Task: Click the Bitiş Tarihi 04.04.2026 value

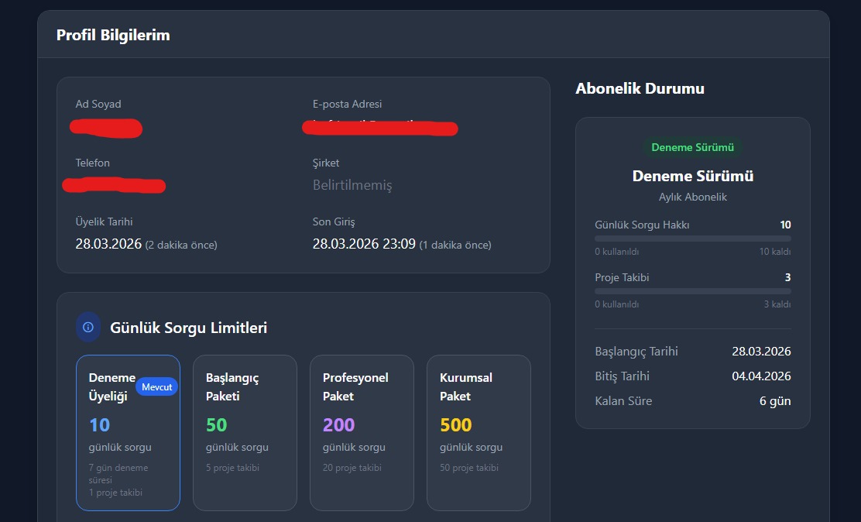Action: (761, 376)
